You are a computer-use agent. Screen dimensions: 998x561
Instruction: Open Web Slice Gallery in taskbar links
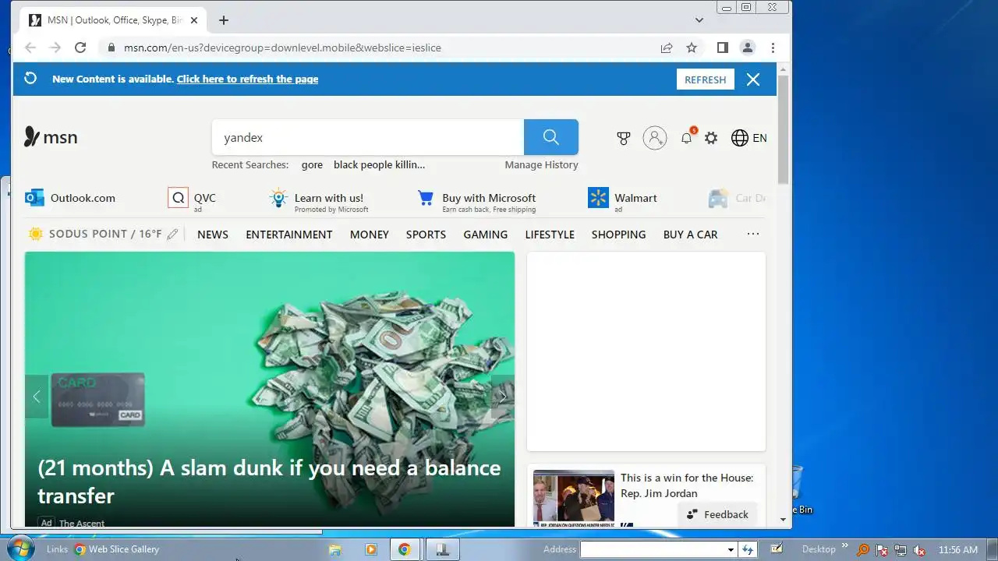[117, 549]
